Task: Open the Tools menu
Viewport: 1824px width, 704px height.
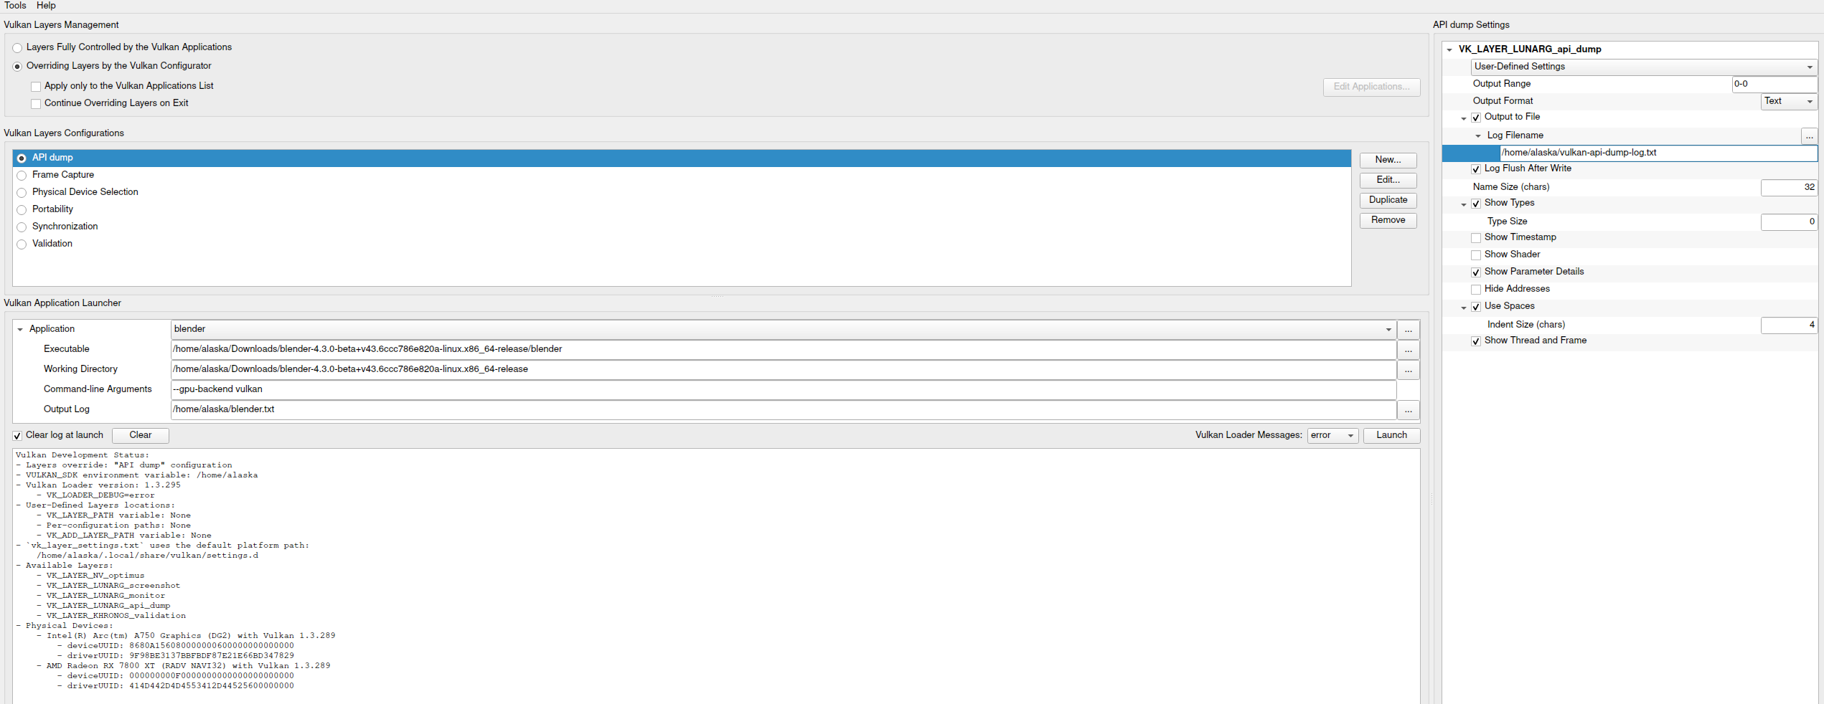Action: pos(15,6)
